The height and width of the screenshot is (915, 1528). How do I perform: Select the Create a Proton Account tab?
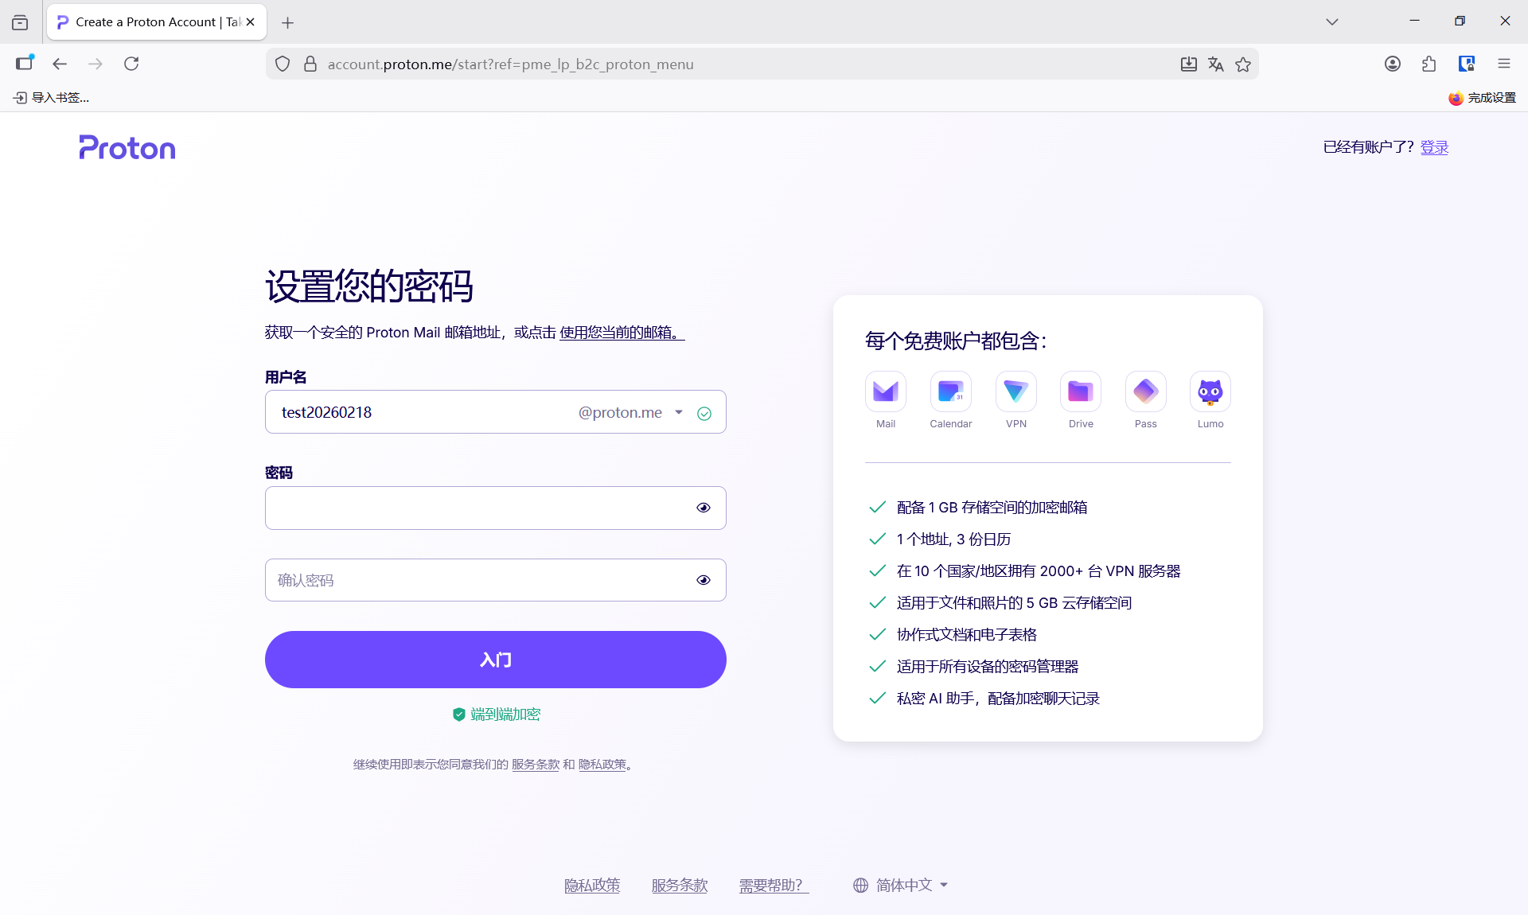click(147, 21)
